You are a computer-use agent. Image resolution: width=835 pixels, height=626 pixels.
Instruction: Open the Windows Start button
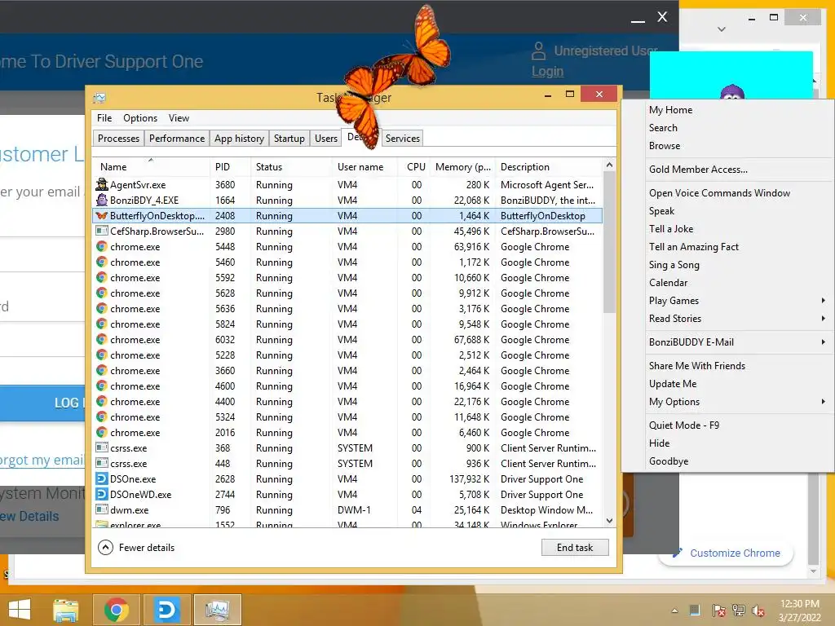click(20, 610)
